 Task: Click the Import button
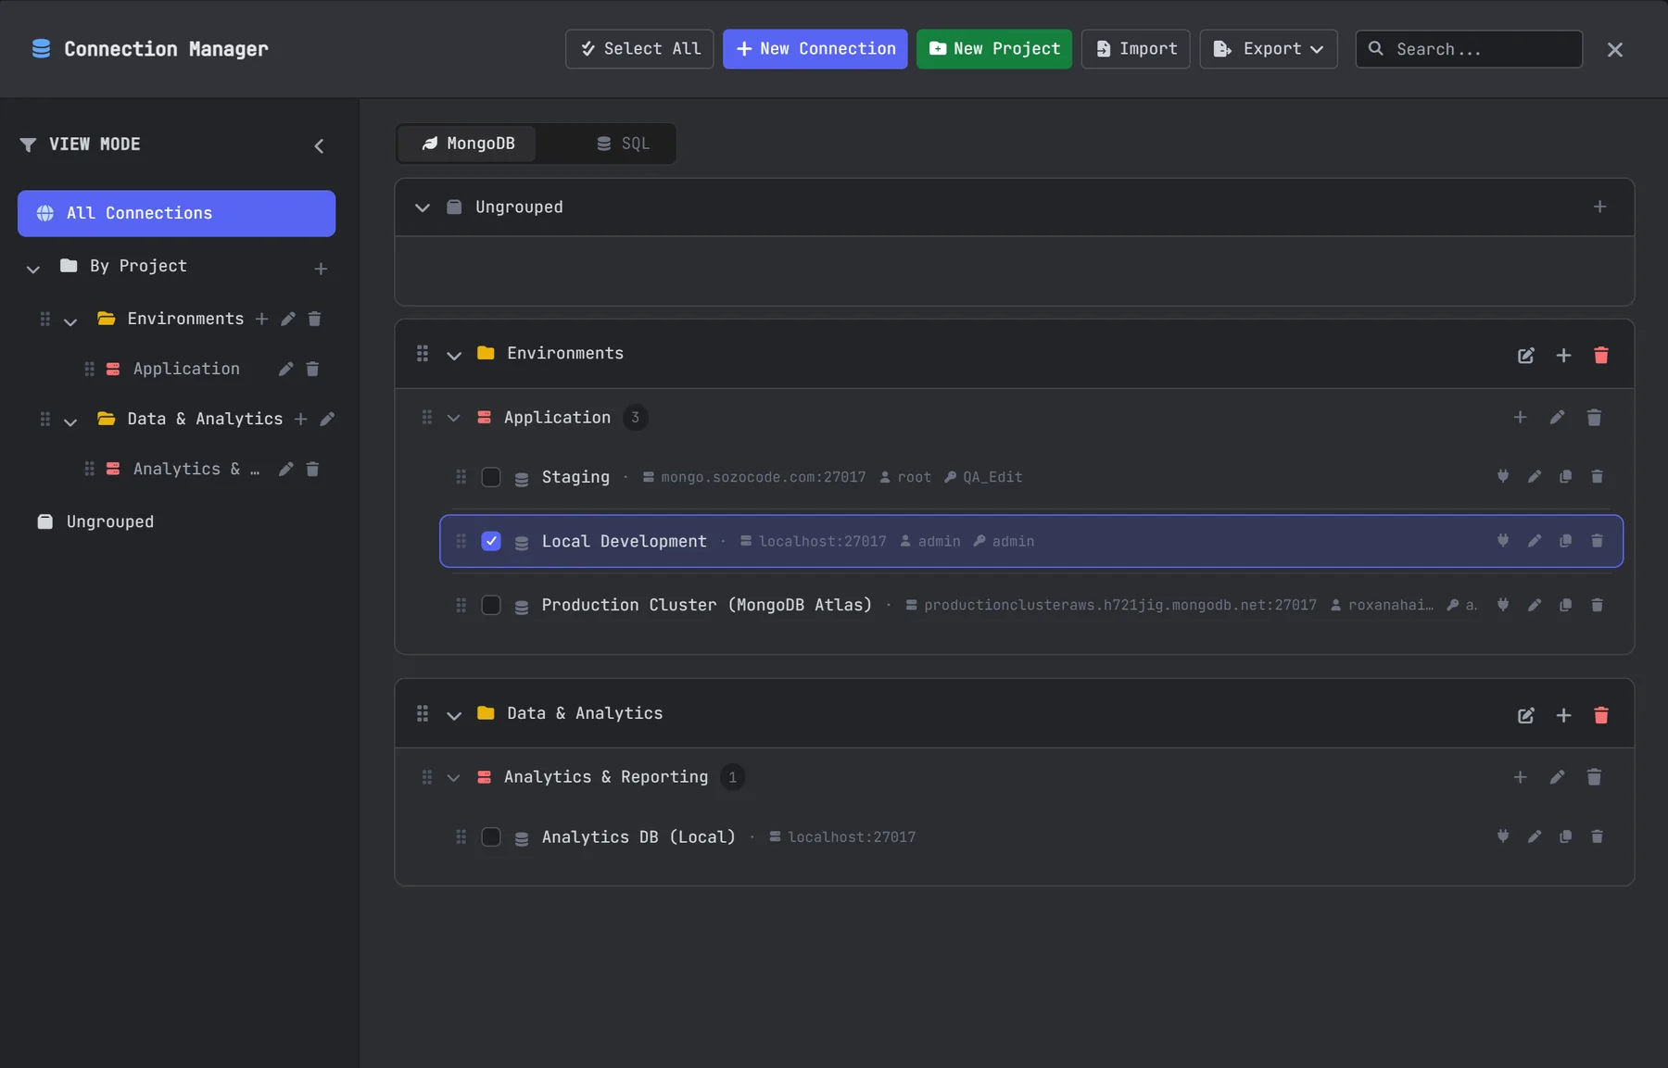(x=1135, y=49)
